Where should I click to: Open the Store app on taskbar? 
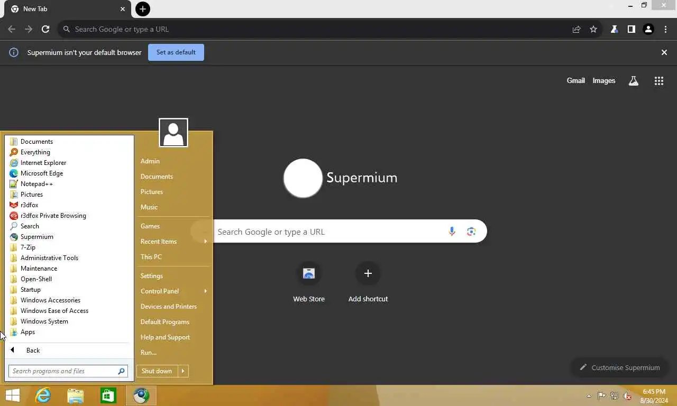(x=108, y=395)
